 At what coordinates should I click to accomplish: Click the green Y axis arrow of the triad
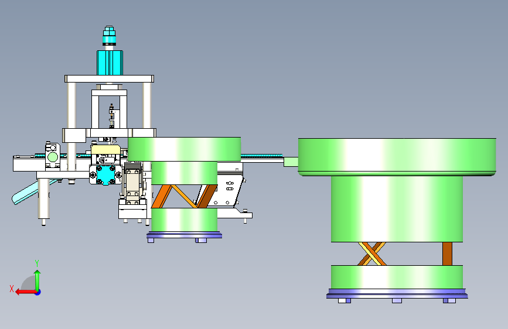click(37, 280)
